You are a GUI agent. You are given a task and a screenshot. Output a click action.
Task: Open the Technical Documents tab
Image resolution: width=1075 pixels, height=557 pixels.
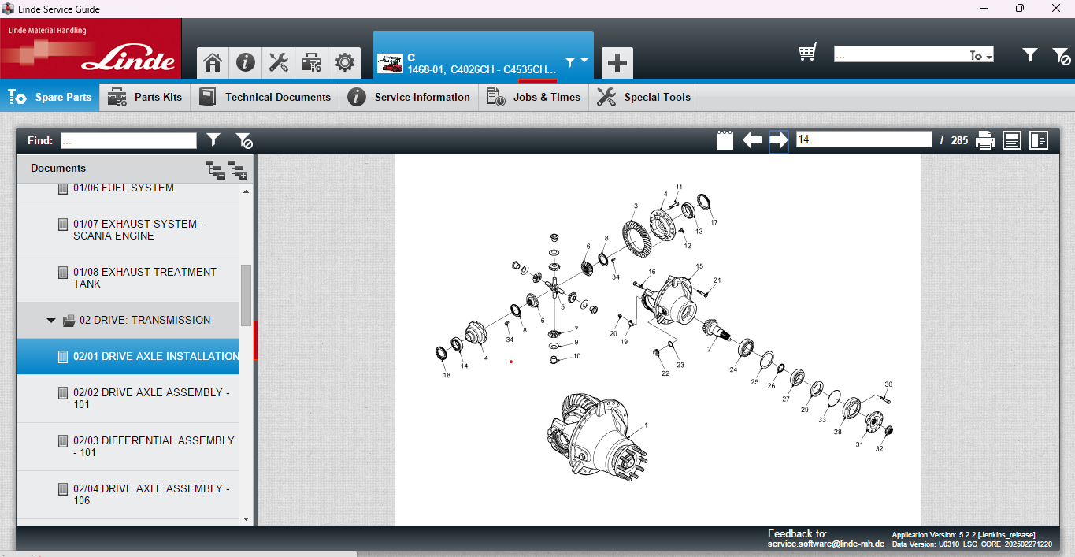(265, 97)
